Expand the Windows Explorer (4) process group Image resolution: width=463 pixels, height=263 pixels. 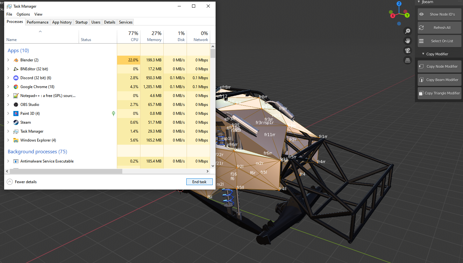8,140
